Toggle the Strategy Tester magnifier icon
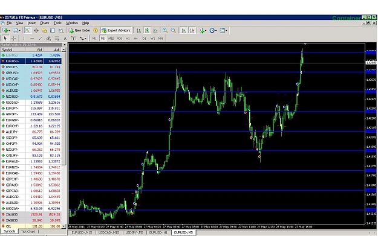Image resolution: width=378 pixels, height=236 pixels. coord(61,30)
